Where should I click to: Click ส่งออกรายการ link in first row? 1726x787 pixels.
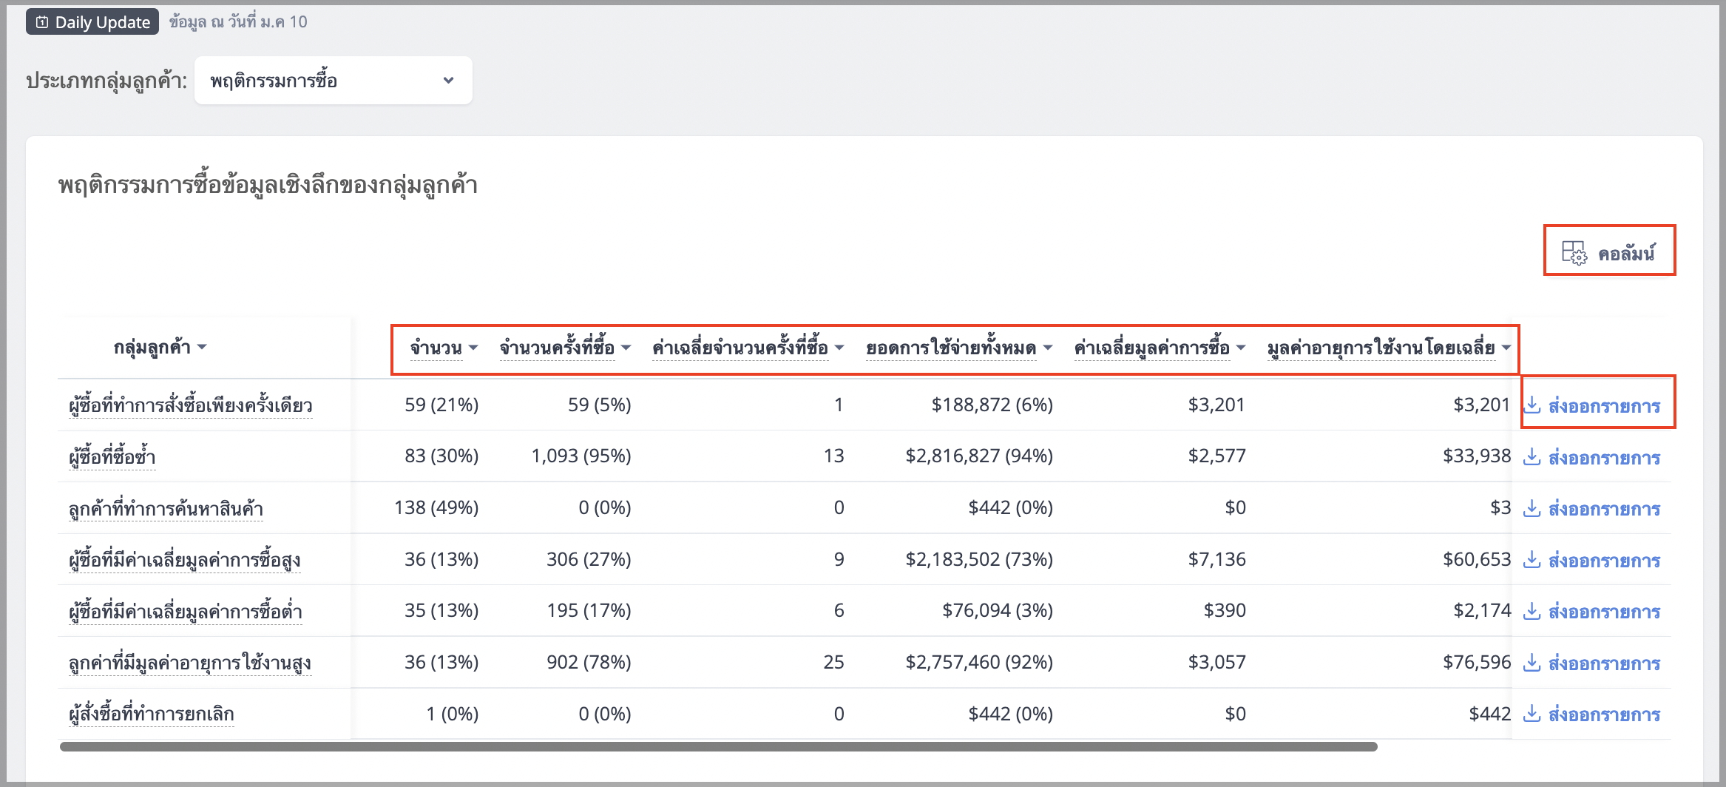1604,405
